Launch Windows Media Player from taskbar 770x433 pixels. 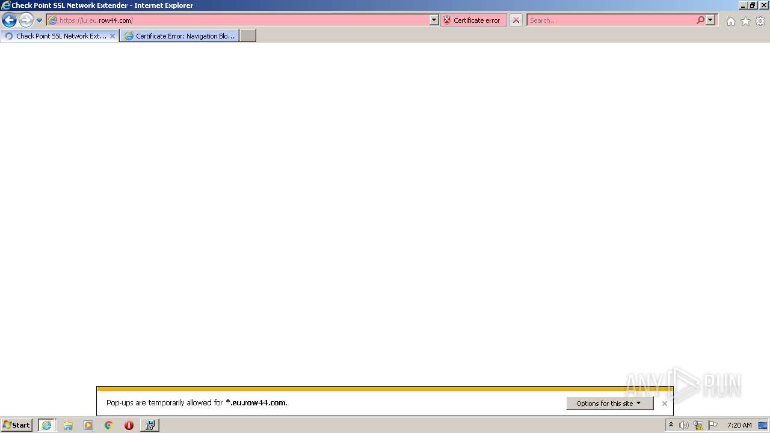click(x=88, y=425)
